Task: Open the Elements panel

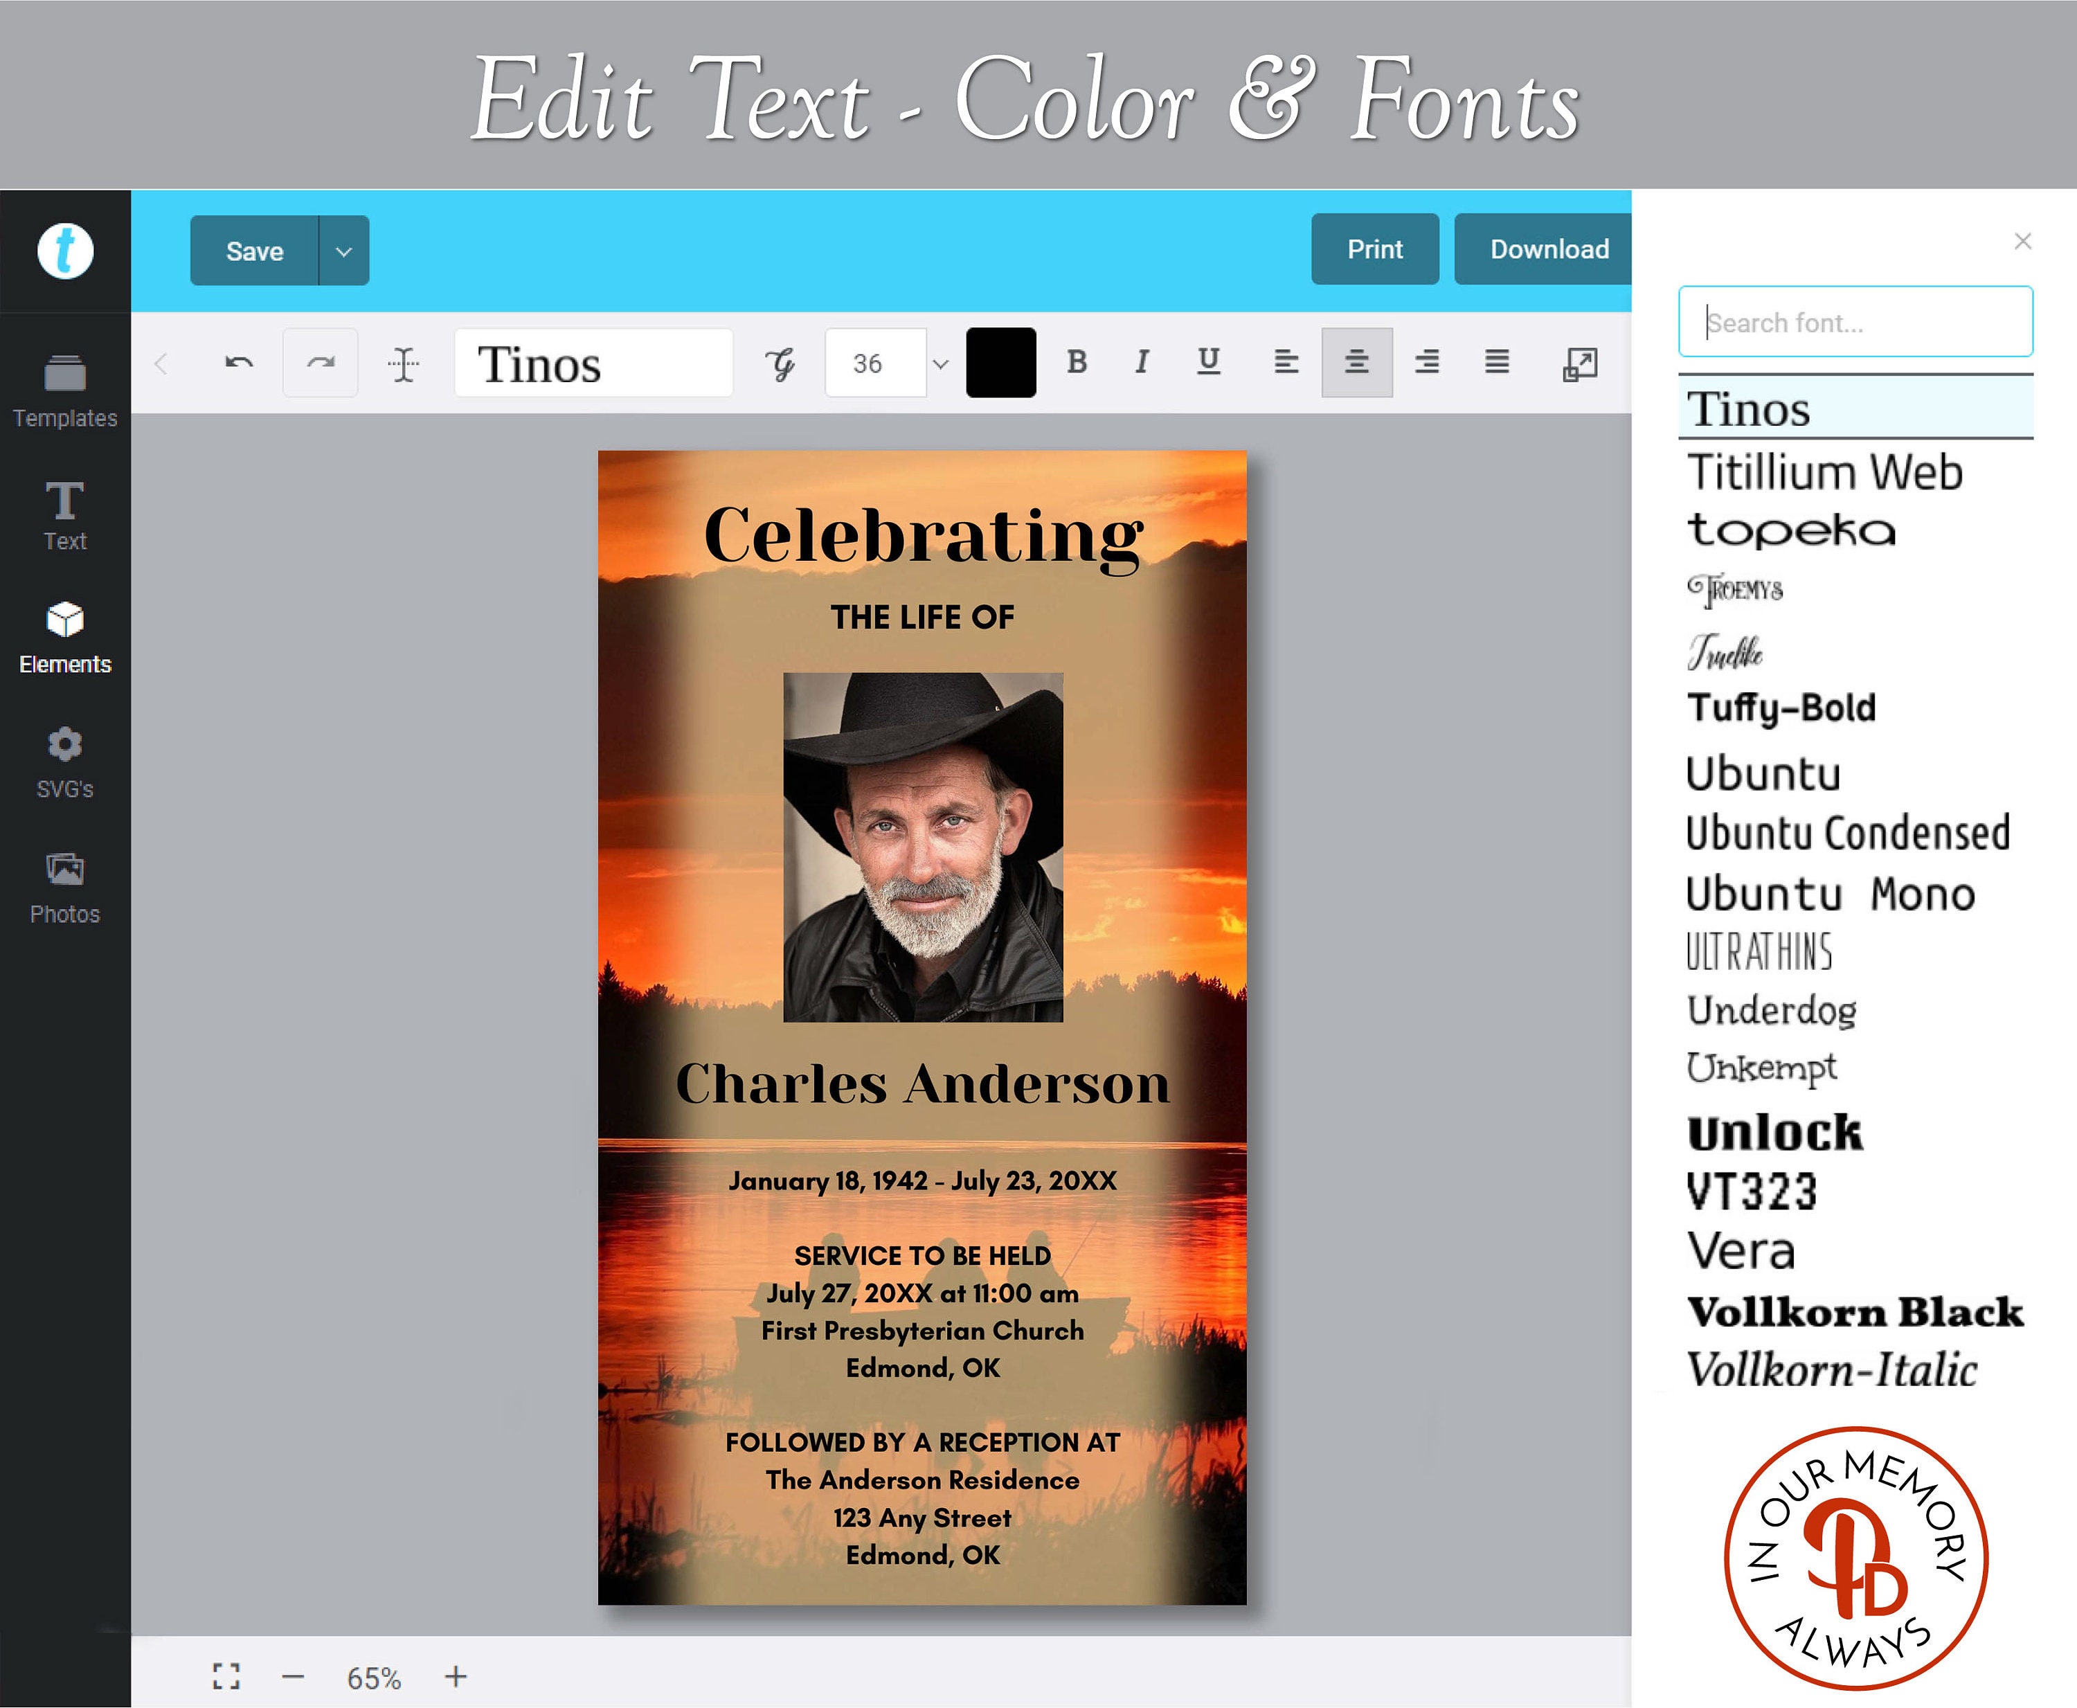Action: pyautogui.click(x=65, y=640)
